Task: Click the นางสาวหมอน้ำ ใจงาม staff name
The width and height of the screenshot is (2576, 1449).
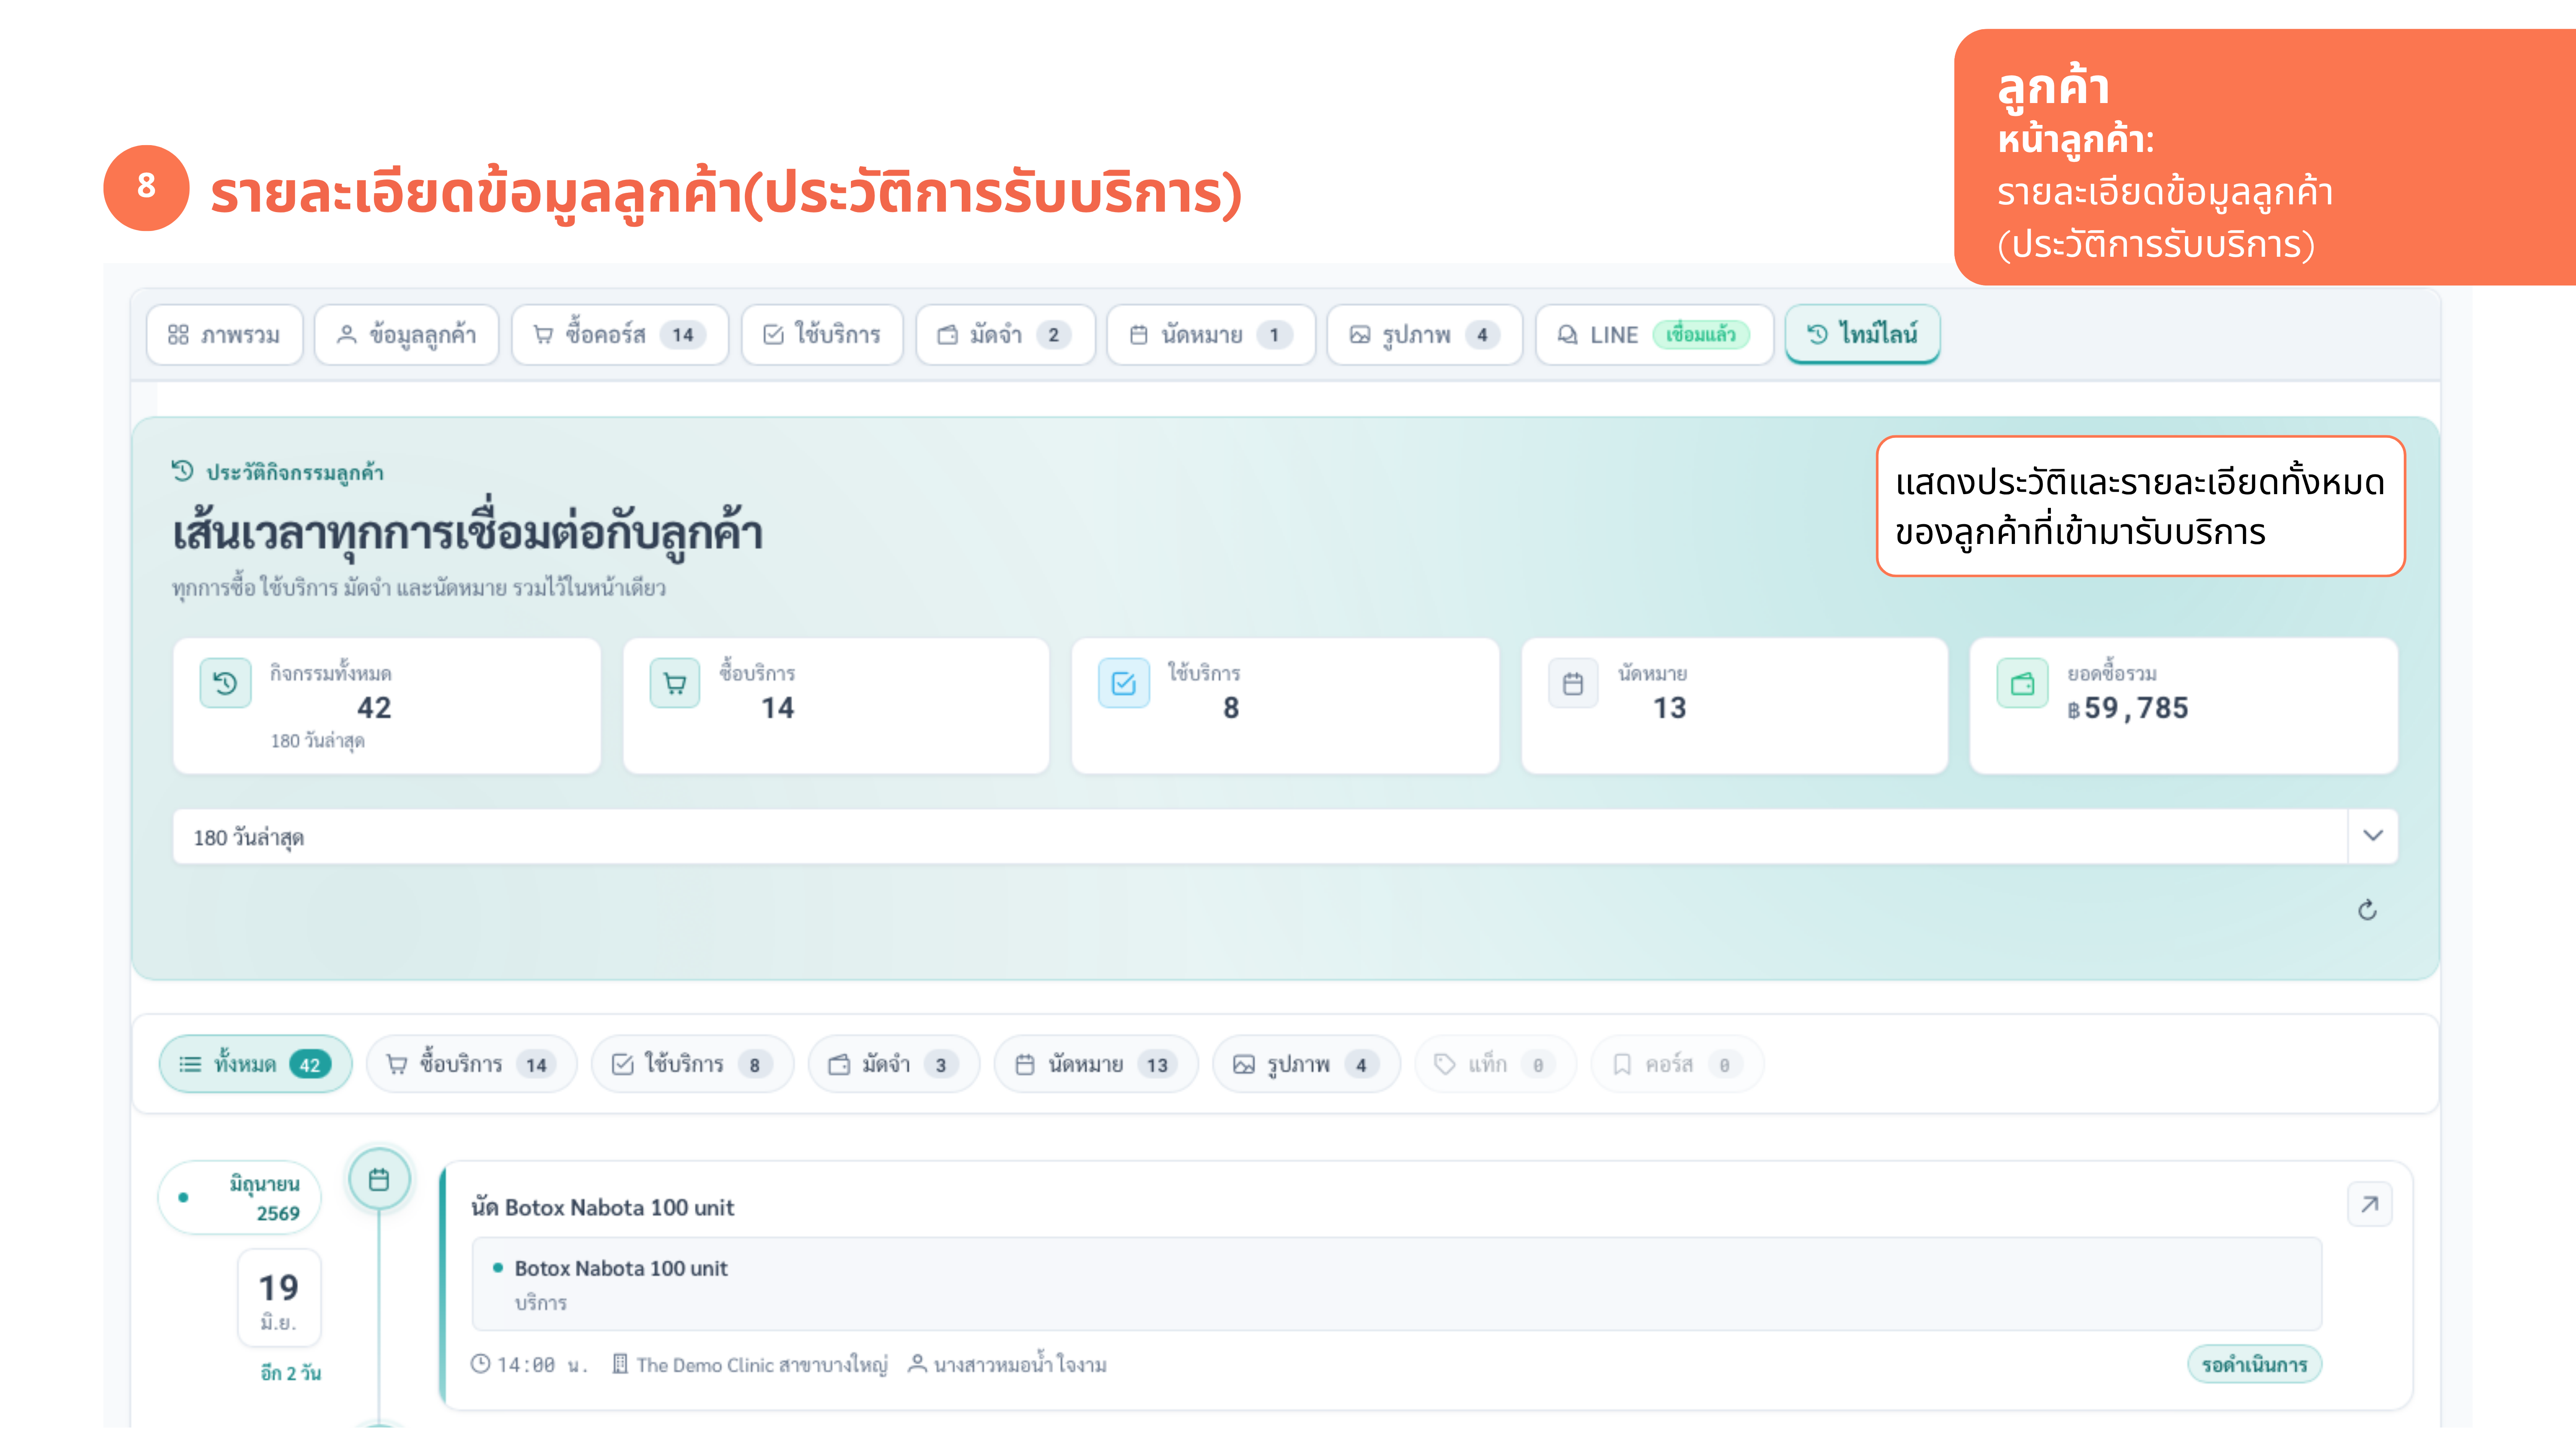Action: (x=1020, y=1365)
